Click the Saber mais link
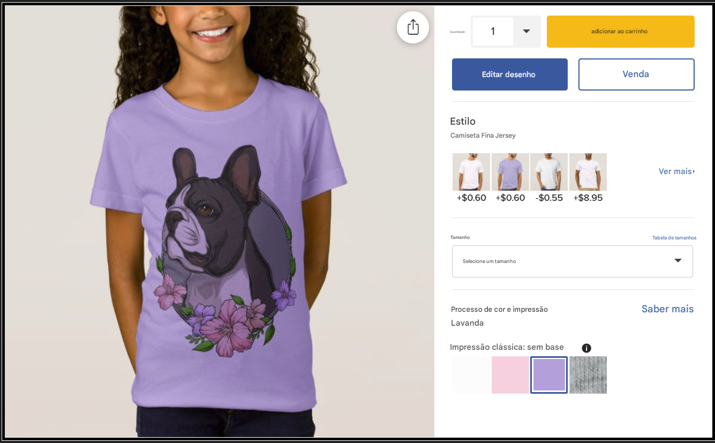The width and height of the screenshot is (715, 443). coord(667,309)
